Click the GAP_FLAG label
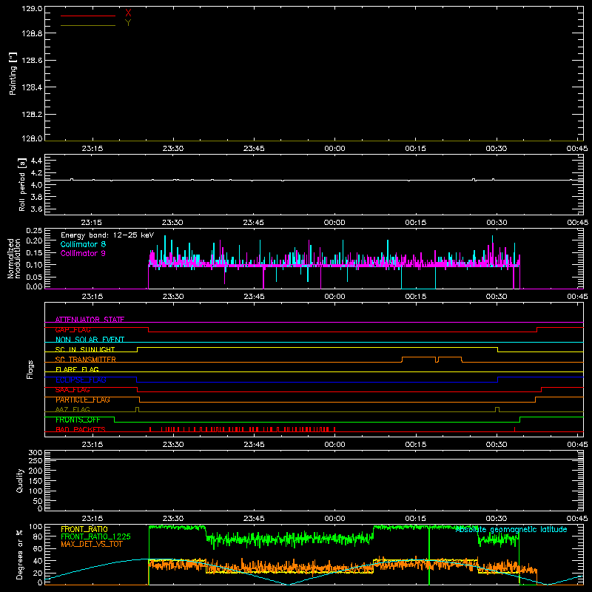 coord(73,329)
